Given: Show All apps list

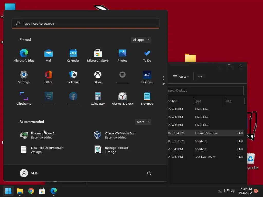Looking at the screenshot, I should pos(141,40).
